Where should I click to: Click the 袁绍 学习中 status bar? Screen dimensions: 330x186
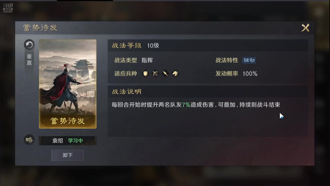(68, 141)
